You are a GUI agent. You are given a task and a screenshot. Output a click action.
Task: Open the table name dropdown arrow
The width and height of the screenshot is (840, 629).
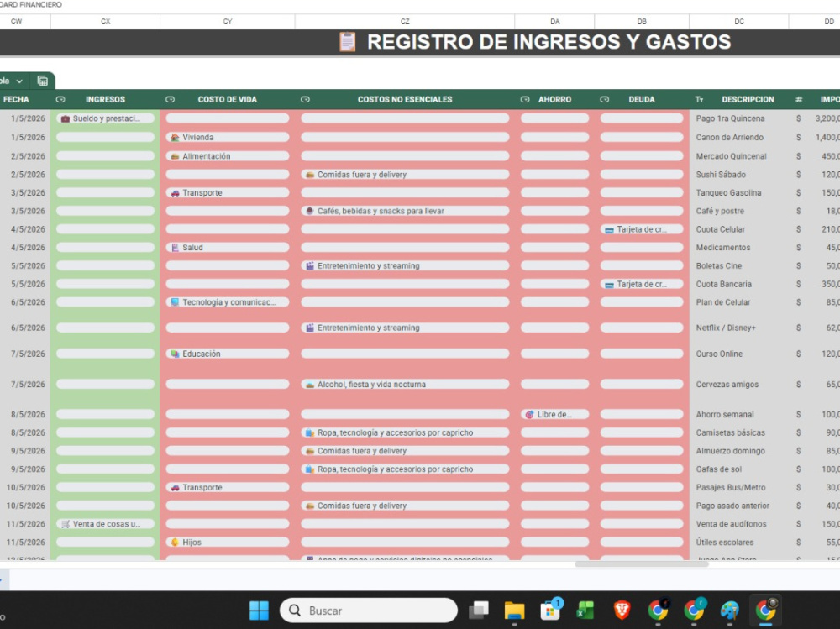19,81
